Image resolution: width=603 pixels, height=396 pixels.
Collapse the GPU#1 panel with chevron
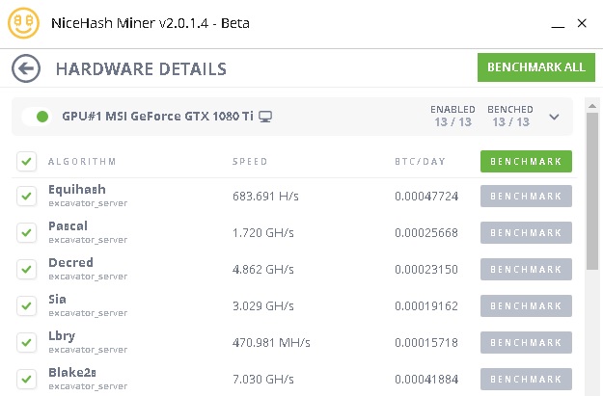[x=554, y=117]
